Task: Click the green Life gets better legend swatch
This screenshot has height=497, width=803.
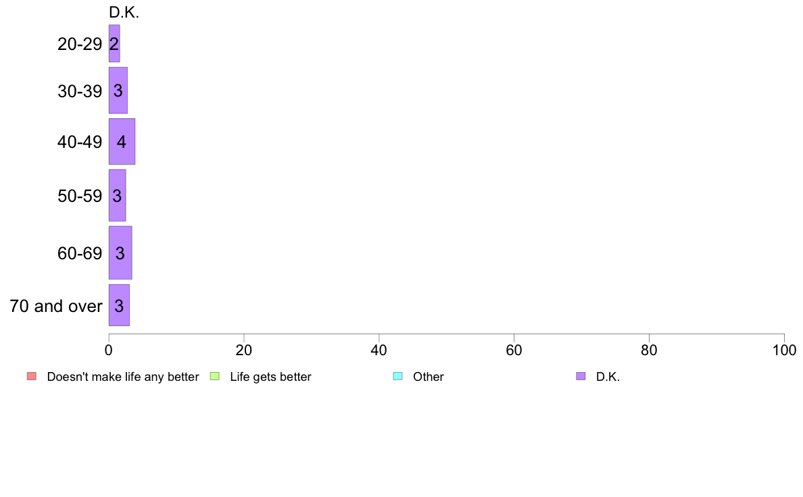Action: pyautogui.click(x=214, y=376)
